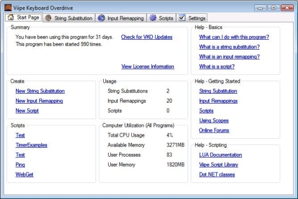
Task: Visit the Online Forums link
Action: click(x=214, y=130)
